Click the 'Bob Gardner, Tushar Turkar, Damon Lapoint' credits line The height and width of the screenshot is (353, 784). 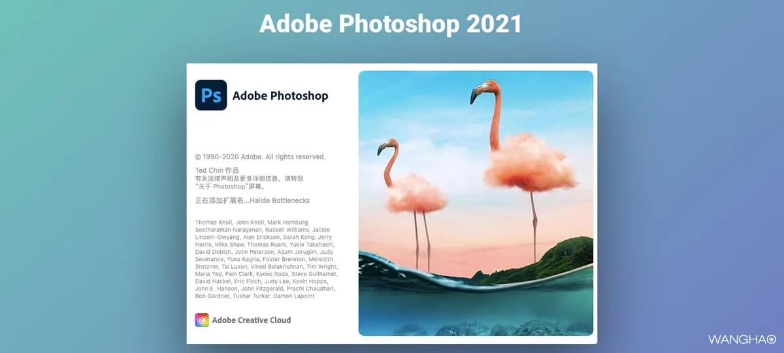click(255, 296)
